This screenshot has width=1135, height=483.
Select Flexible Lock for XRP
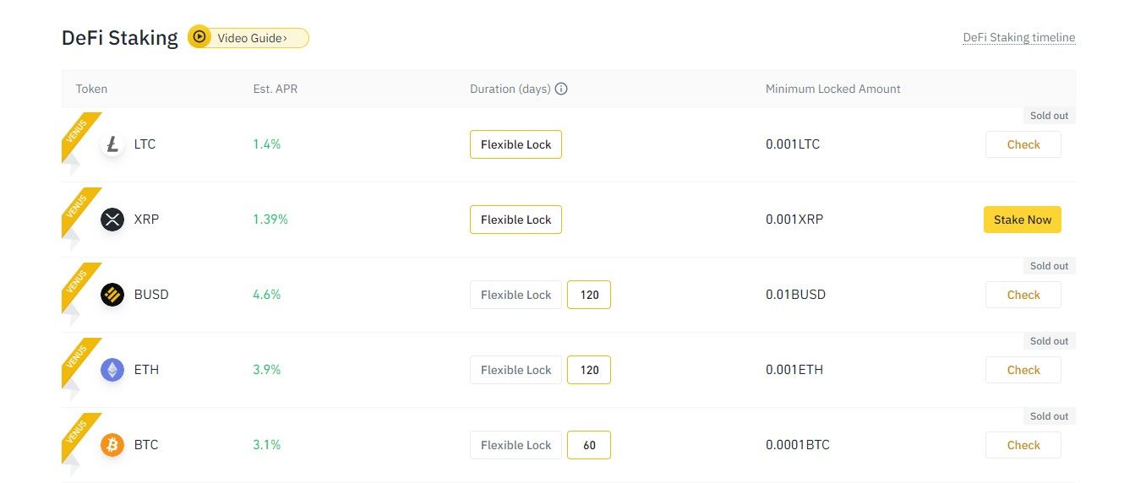[x=516, y=220]
